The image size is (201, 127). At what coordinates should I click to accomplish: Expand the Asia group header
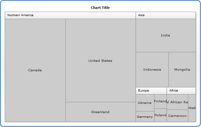166,15
